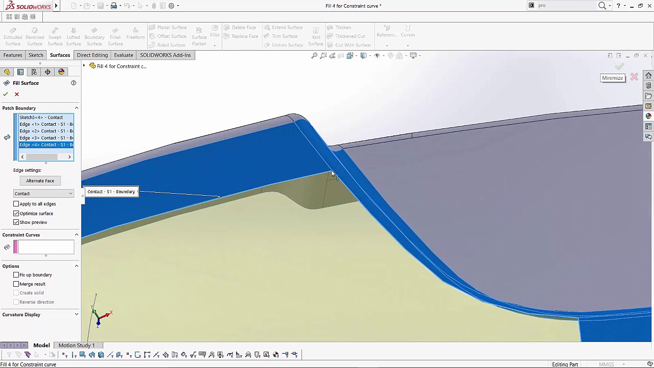
Task: Click the search magnifier icon
Action: tap(602, 6)
